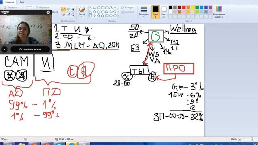
Task: Click the zoom out minus button
Action: point(240,139)
